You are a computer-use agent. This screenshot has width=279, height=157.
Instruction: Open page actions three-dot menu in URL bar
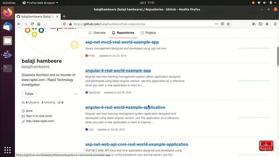point(217,24)
